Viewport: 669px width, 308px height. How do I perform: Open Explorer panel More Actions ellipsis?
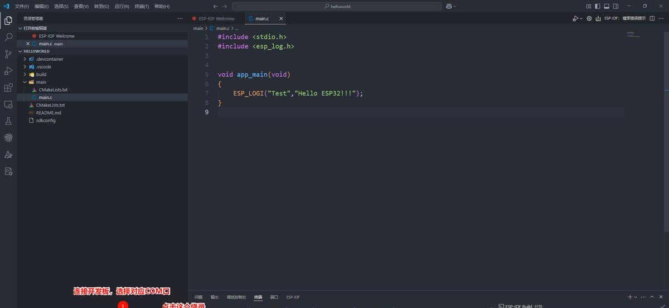[x=180, y=18]
